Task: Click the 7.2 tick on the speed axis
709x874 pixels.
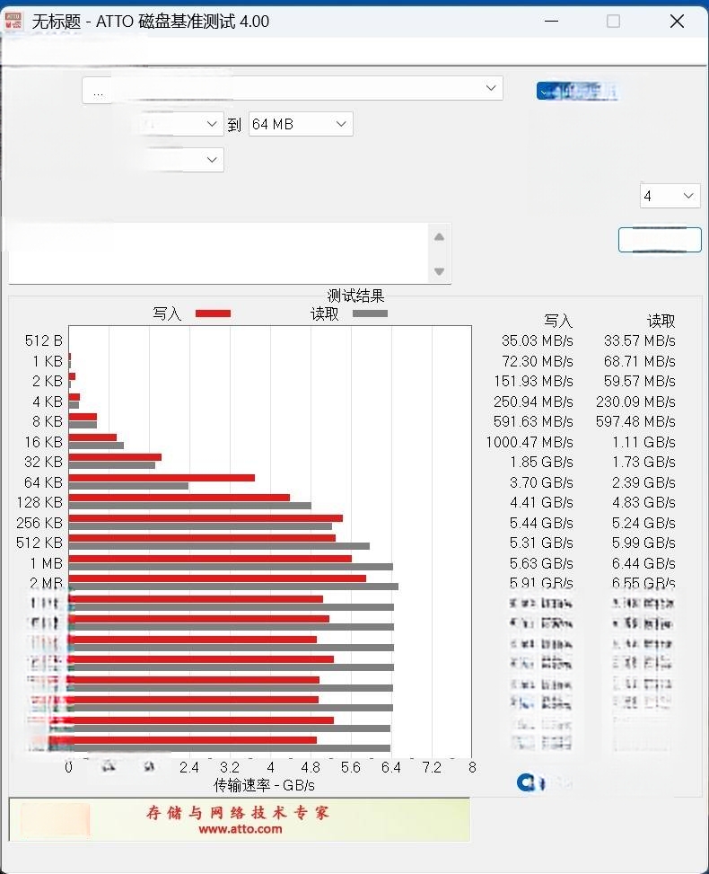Action: 432,767
